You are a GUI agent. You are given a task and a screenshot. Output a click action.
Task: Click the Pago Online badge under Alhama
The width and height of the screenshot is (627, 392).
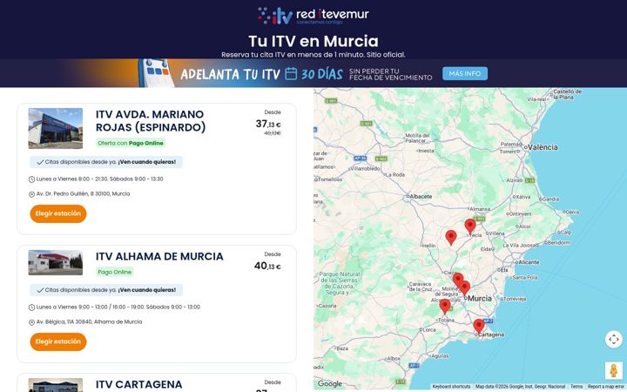click(x=114, y=272)
